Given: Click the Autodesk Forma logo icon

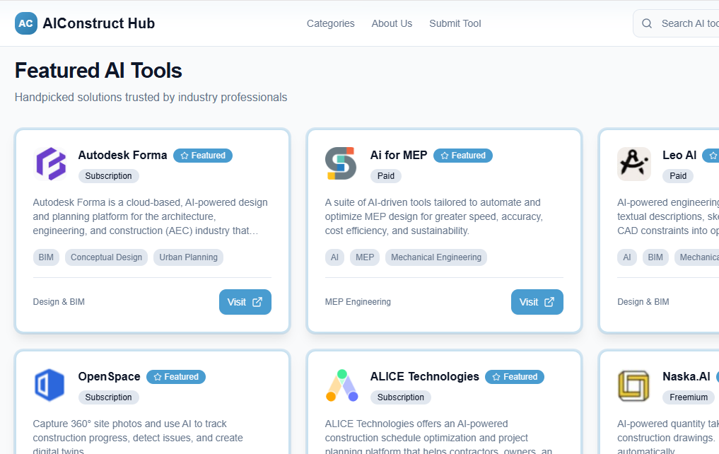Looking at the screenshot, I should [x=50, y=164].
